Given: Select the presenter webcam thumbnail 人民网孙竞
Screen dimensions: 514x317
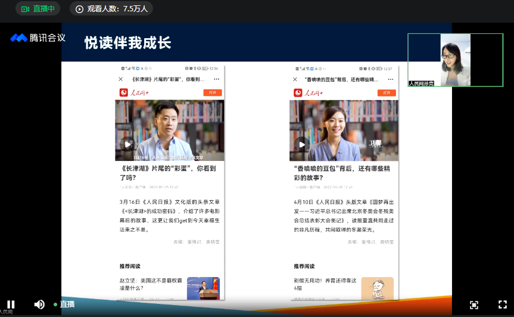Looking at the screenshot, I should [455, 60].
